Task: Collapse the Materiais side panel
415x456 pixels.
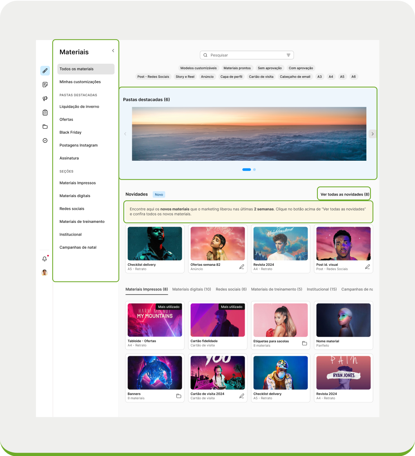Action: pos(113,51)
